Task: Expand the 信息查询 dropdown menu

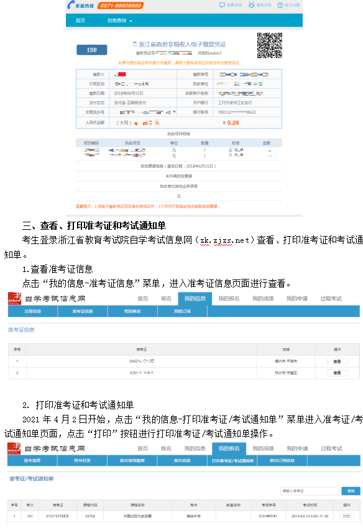Action: tap(119, 20)
